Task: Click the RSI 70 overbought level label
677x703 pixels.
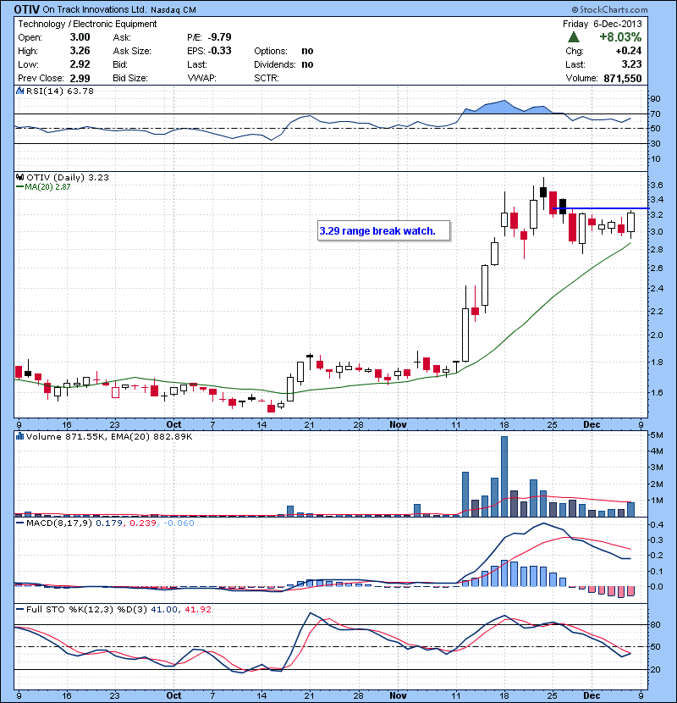Action: (655, 113)
